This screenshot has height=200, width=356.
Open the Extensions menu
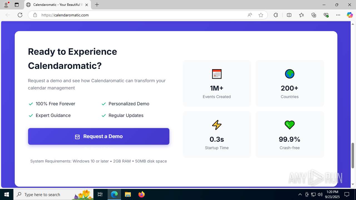point(276,15)
